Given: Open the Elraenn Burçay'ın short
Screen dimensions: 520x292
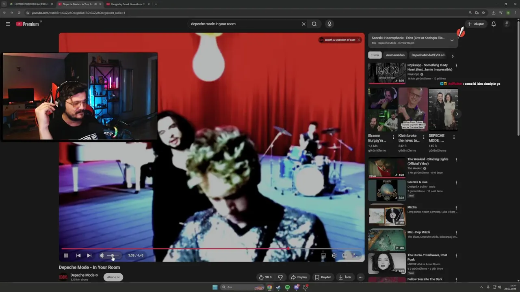Looking at the screenshot, I should point(383,109).
